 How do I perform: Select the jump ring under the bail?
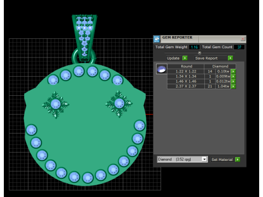click(x=75, y=57)
